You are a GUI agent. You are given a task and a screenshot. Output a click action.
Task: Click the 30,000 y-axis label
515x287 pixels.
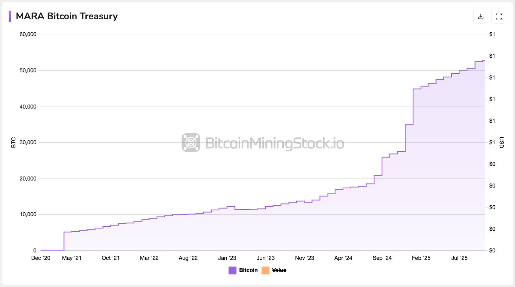click(28, 143)
